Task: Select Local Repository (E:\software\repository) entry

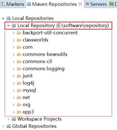Action: pyautogui.click(x=63, y=25)
